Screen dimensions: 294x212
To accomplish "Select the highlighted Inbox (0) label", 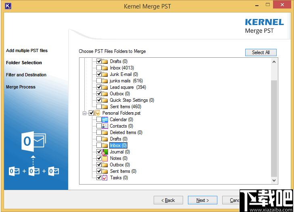I will (118, 145).
